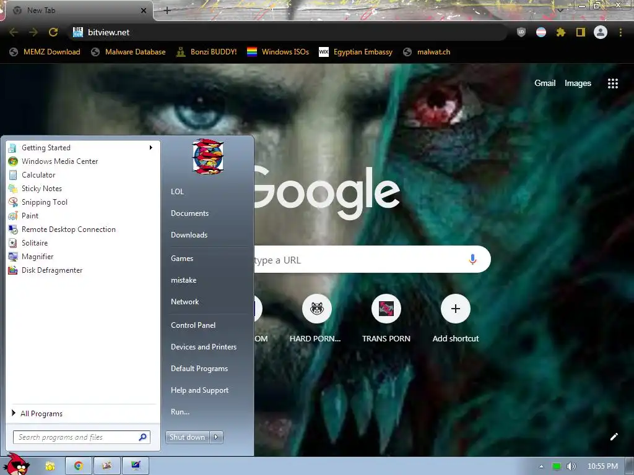Open Documents in Start menu
The image size is (634, 475).
[189, 213]
